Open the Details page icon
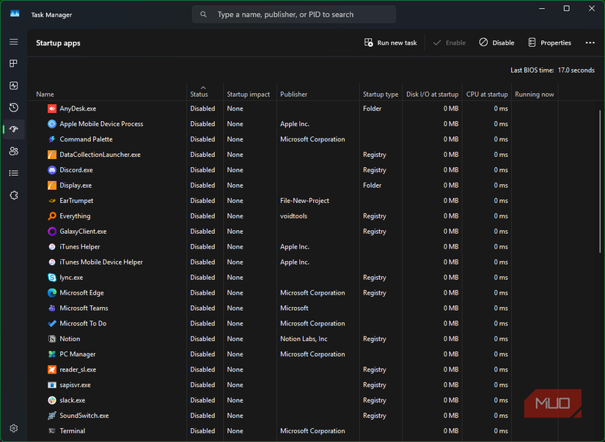Screen dimensions: 605x442 13,174
